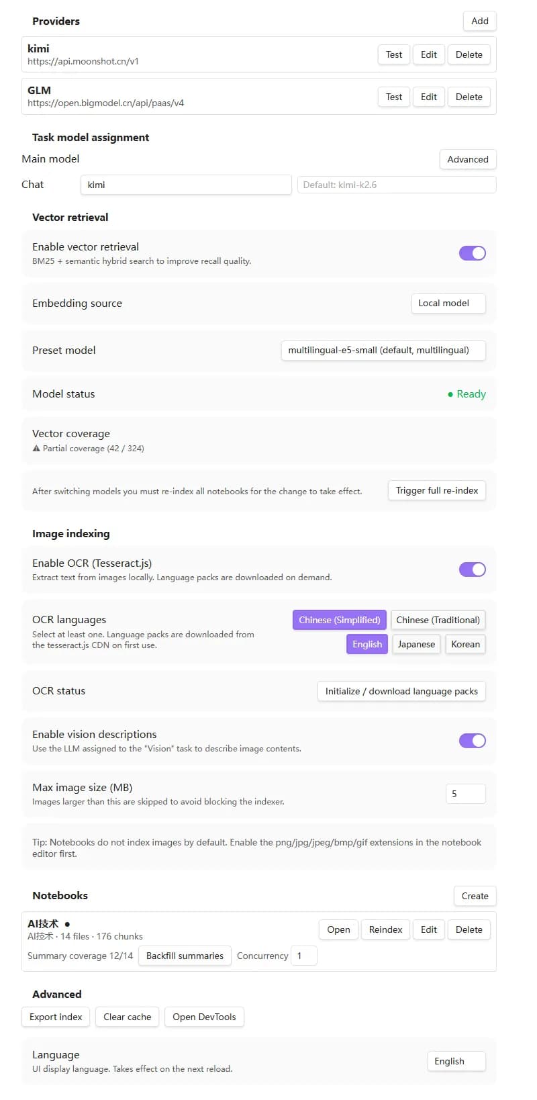Edit the GLM provider
This screenshot has height=1100, width=537.
point(429,97)
